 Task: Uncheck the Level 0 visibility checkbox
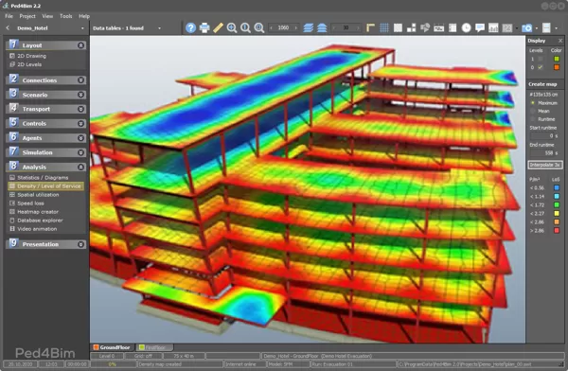(x=541, y=67)
